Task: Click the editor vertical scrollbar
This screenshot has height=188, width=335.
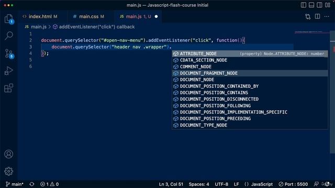Action: click(332, 92)
